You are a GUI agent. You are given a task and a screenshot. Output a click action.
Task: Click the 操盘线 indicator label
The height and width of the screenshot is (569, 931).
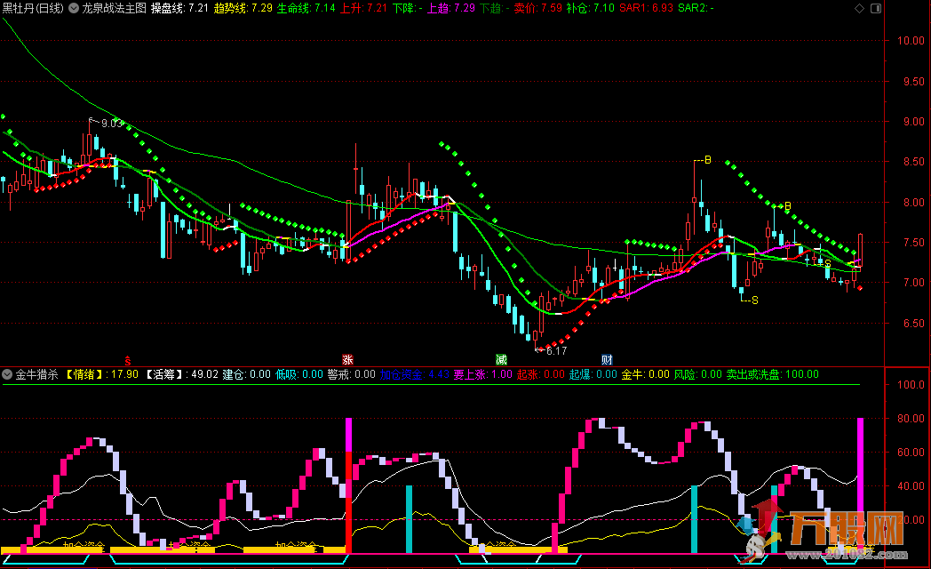(167, 8)
